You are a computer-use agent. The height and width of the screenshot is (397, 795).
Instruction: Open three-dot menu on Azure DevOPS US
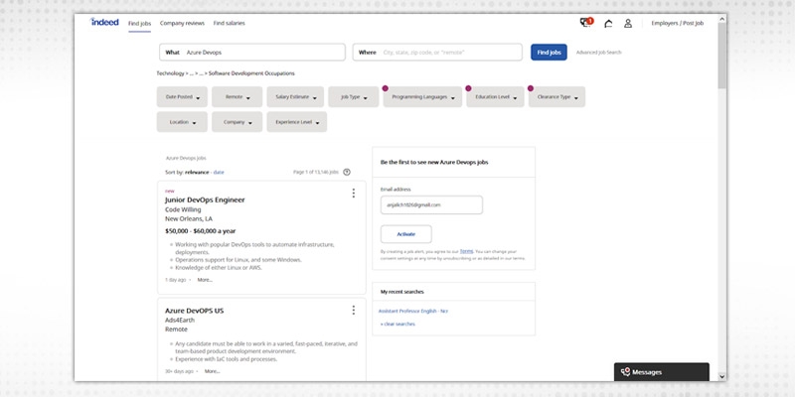point(353,311)
